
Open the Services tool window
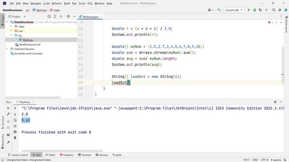point(102,155)
